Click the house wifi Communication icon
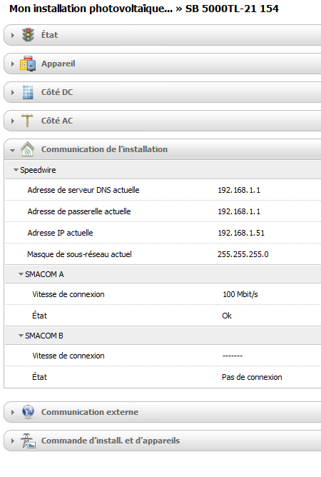This screenshot has height=477, width=321. (x=27, y=149)
